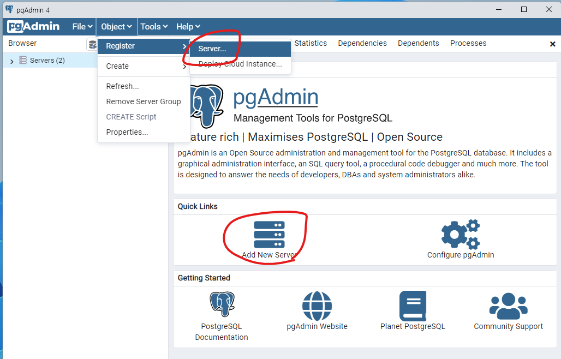Select Properties... in Object menu

144,132
